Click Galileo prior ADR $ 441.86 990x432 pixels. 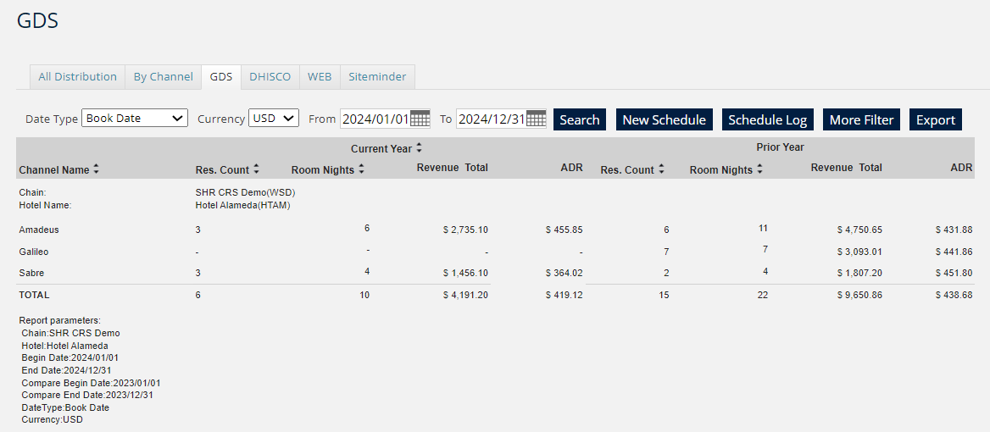(x=954, y=252)
